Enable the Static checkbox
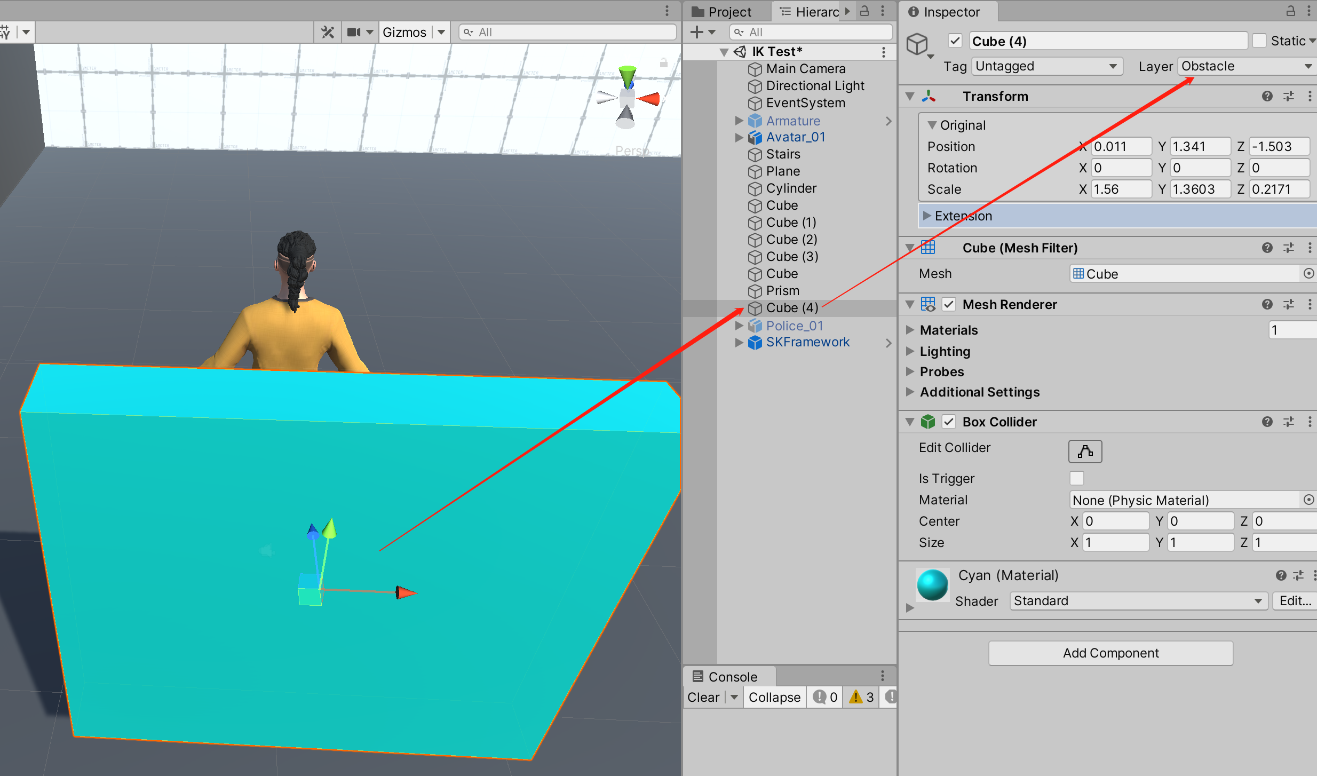1317x776 pixels. pos(1259,41)
